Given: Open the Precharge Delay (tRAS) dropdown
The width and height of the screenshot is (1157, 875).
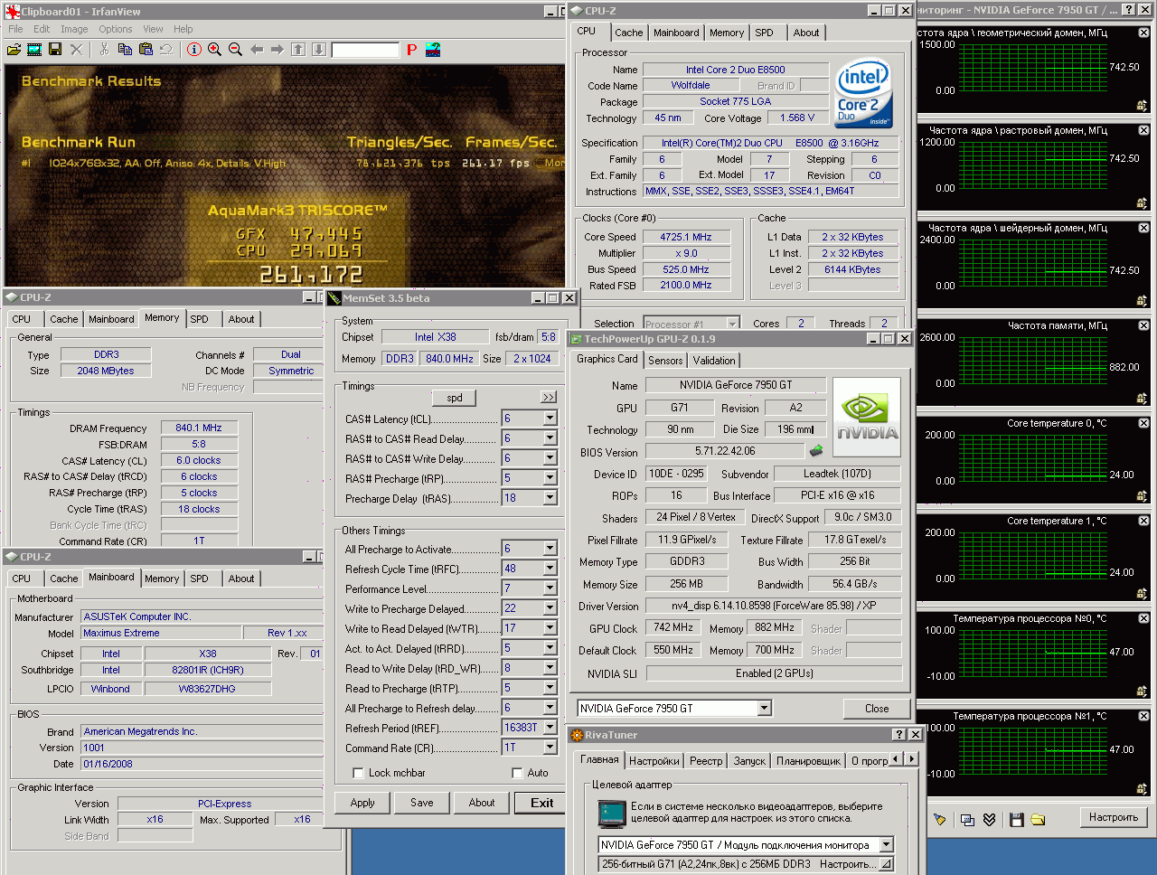Looking at the screenshot, I should click(x=550, y=498).
